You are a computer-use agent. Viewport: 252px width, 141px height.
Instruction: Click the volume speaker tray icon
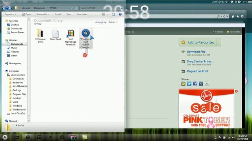click(x=233, y=137)
